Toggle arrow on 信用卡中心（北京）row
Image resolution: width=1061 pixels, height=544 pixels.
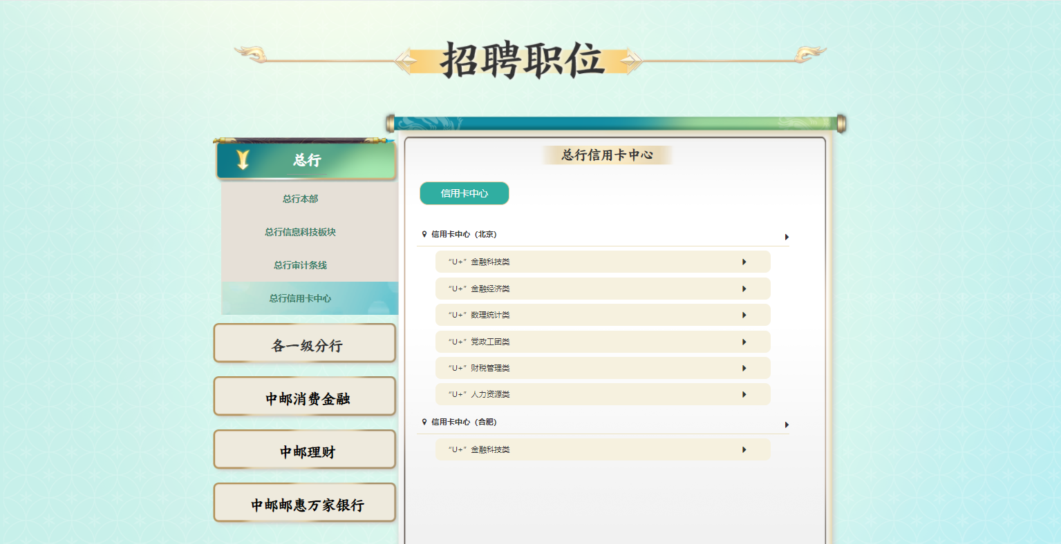point(787,237)
